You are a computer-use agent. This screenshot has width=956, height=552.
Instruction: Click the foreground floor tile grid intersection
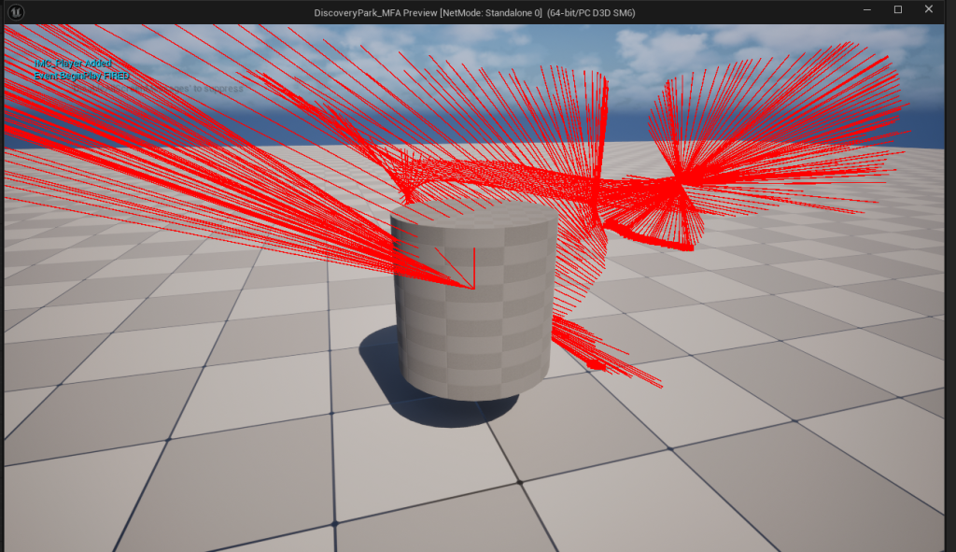coord(520,482)
